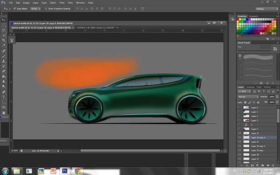280x175 pixels.
Task: Toggle visibility of Layer 37
Action: point(239,159)
